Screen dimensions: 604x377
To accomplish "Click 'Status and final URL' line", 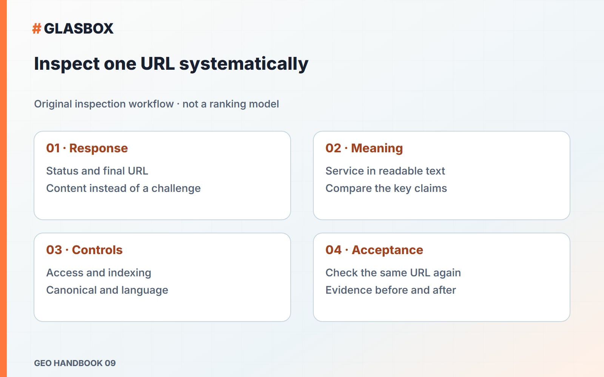I will coord(97,171).
